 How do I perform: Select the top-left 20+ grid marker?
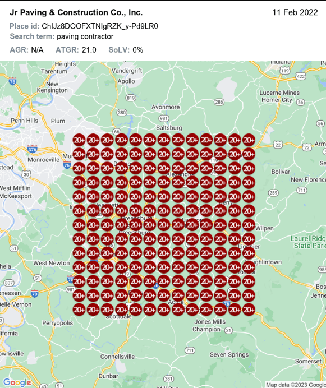(79, 140)
